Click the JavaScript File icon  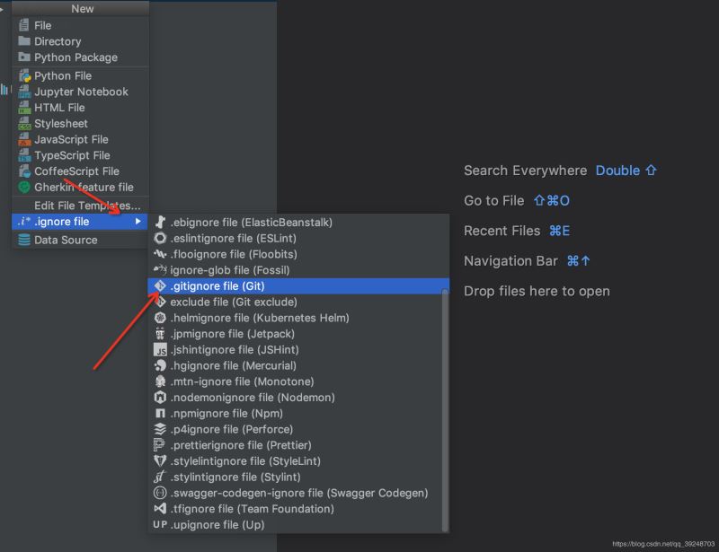pyautogui.click(x=24, y=139)
